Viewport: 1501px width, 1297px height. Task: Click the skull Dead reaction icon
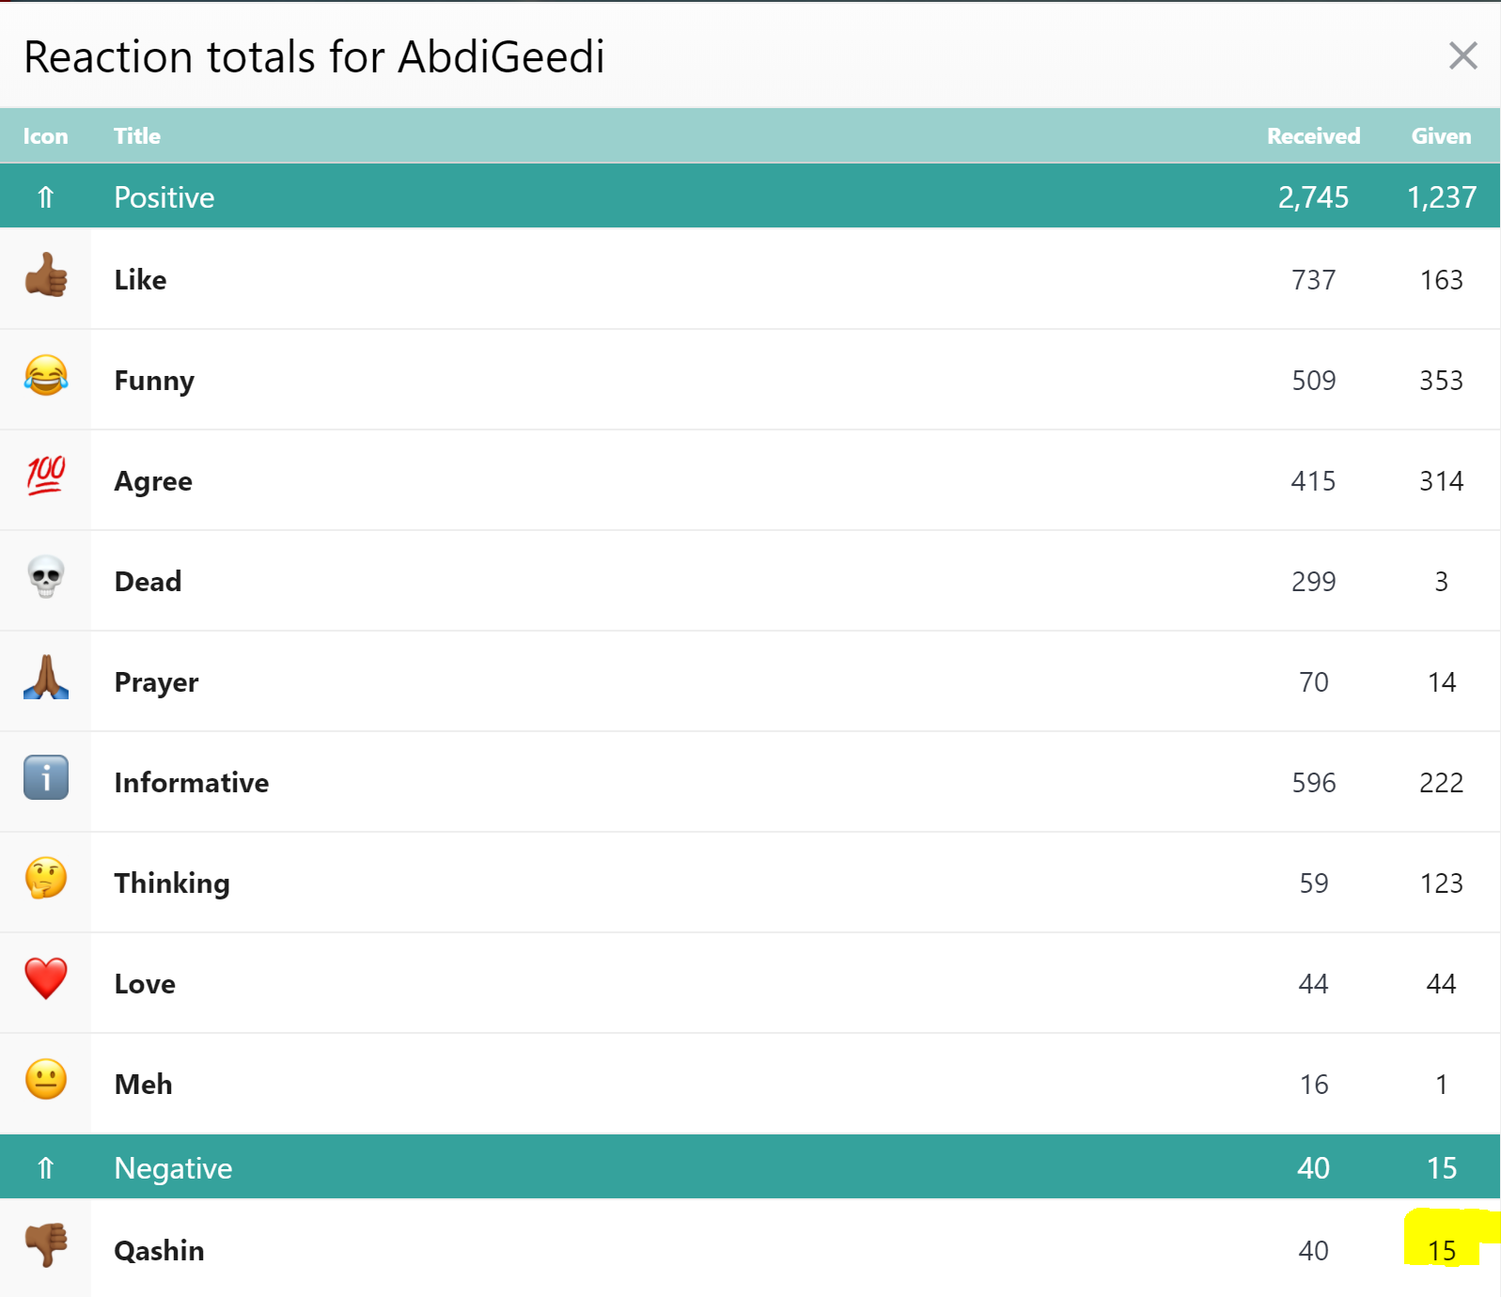(x=46, y=578)
